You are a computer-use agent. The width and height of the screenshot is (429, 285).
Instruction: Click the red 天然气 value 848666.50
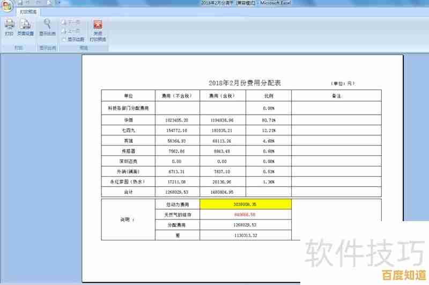(x=245, y=214)
